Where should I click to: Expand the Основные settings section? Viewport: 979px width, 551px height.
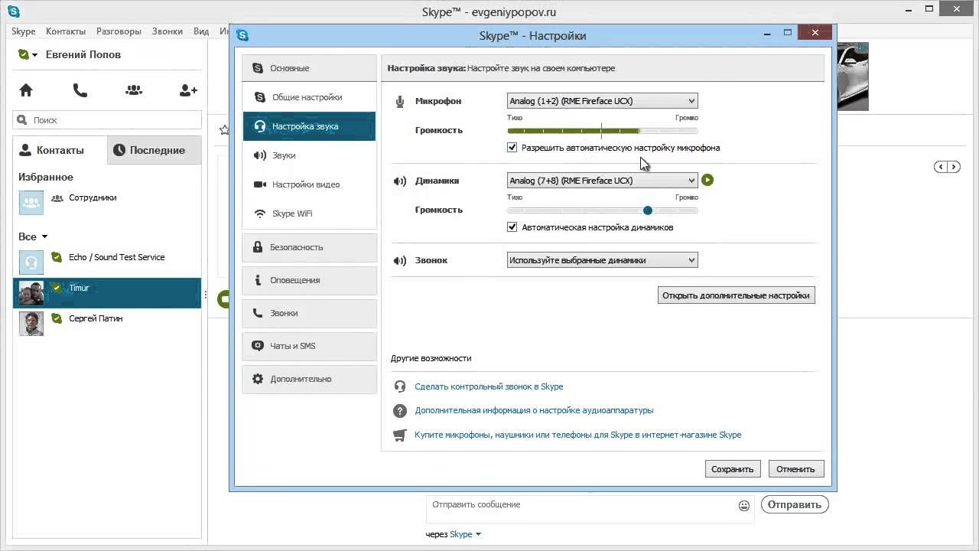point(309,68)
